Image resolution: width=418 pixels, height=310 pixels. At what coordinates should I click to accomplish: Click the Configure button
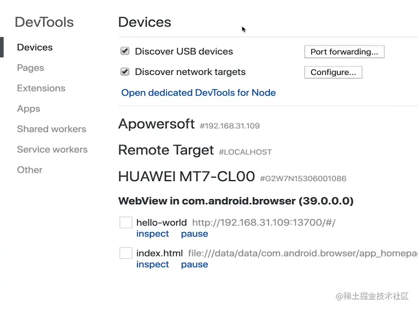tap(333, 72)
